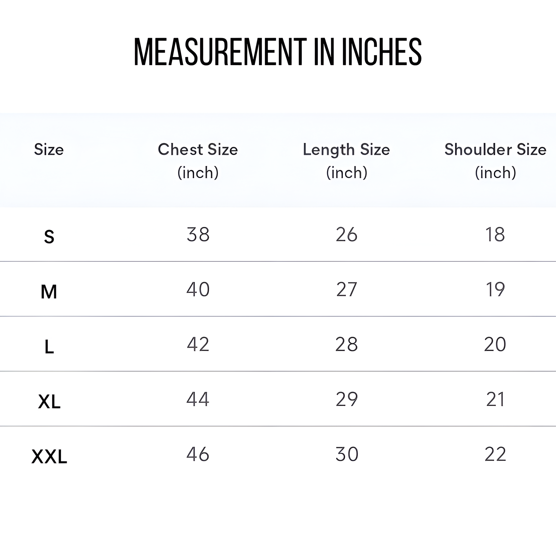Select shoulder value 22 in XXL row
The image size is (556, 556).
[x=495, y=454]
